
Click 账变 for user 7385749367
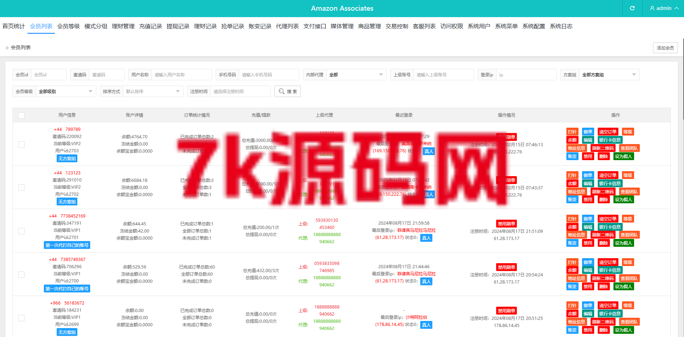tap(572, 286)
